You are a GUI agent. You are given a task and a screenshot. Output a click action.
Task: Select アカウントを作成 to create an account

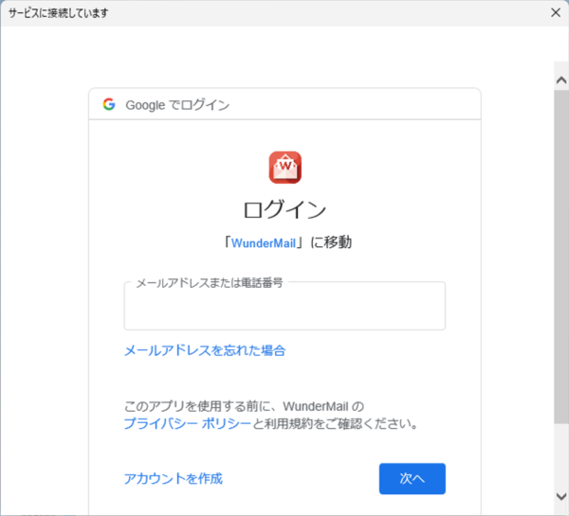point(173,478)
